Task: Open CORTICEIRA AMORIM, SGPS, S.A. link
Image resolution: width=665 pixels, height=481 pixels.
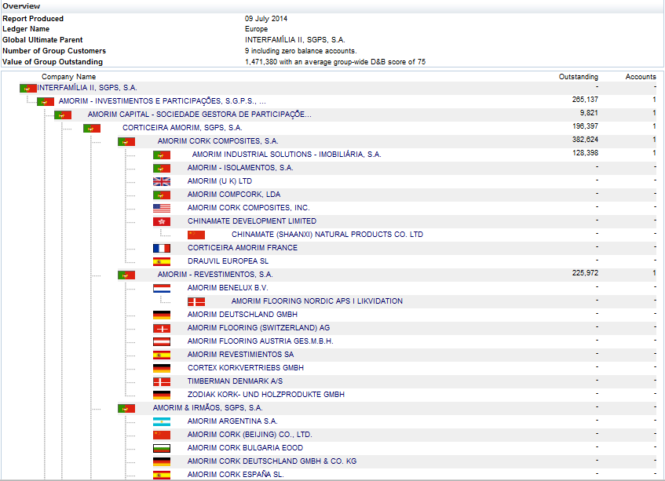Action: (182, 128)
